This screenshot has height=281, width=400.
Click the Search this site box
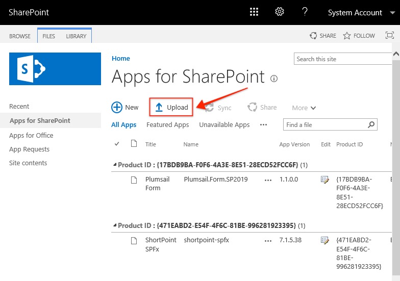click(x=343, y=59)
